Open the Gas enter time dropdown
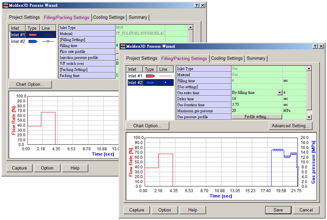327x220 pixels. [x=280, y=92]
